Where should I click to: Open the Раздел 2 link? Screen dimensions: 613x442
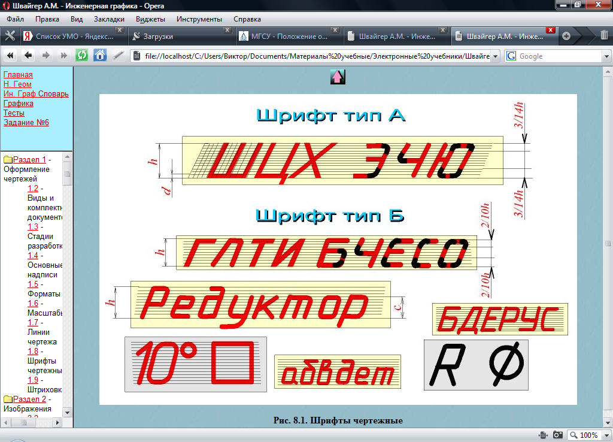tap(30, 399)
